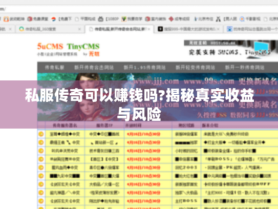
Task: Open the 【免费下 bookmark with the red-blue icon
Action: click(61, 19)
